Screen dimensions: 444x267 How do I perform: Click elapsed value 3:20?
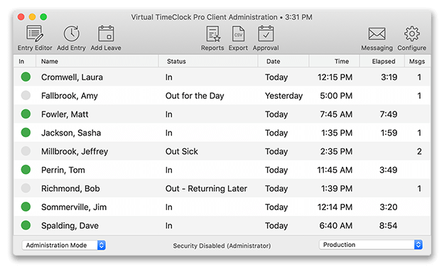tap(389, 207)
